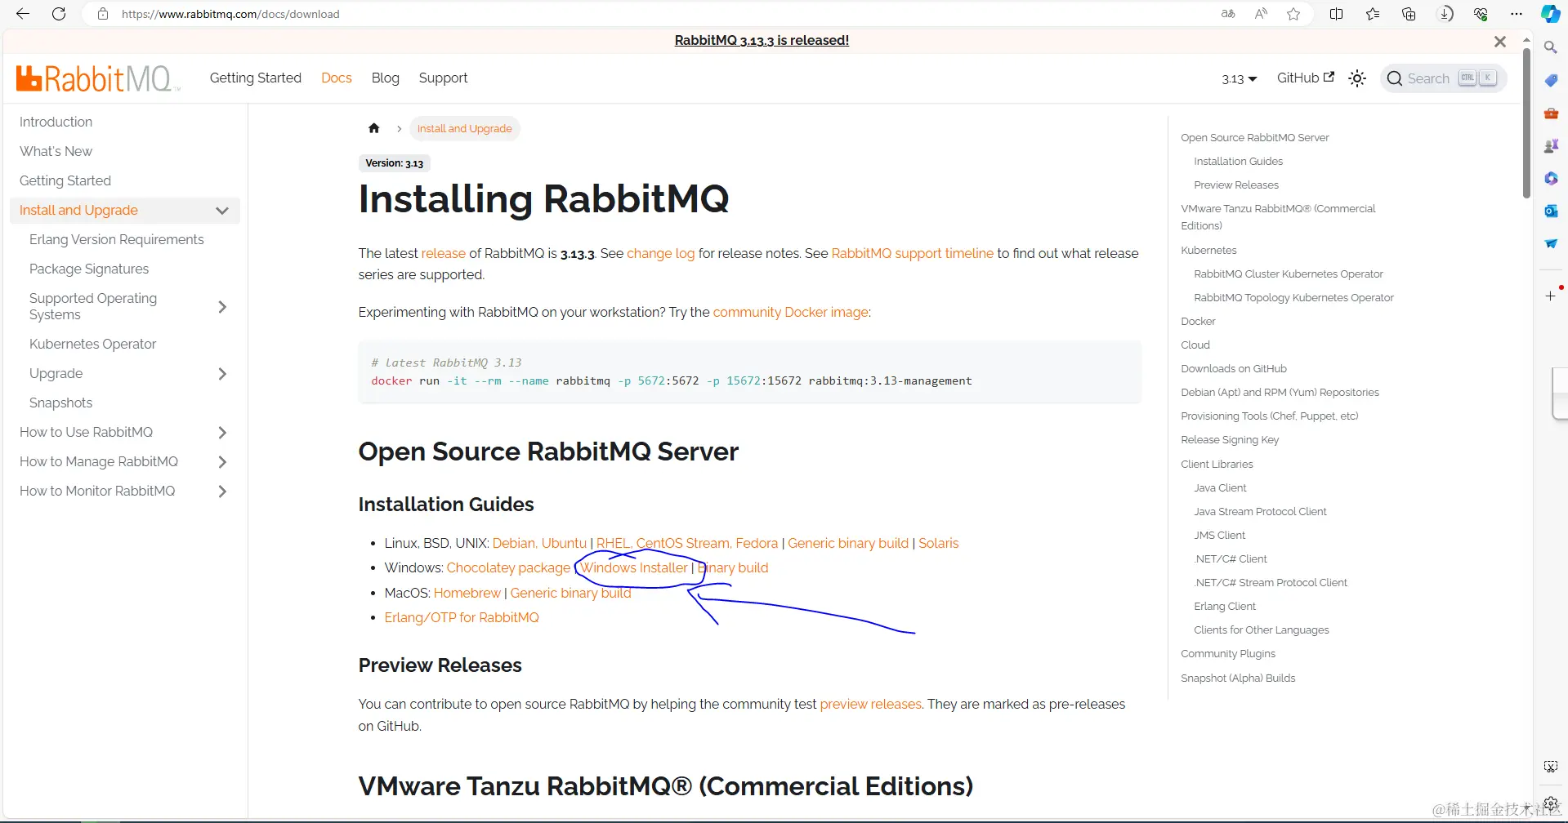Select Introduction in left sidebar
The width and height of the screenshot is (1568, 823).
click(56, 122)
